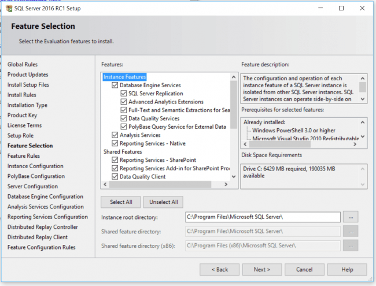Click the features list vertical scrollbar thumb
This screenshot has height=286, width=376.
[x=234, y=105]
